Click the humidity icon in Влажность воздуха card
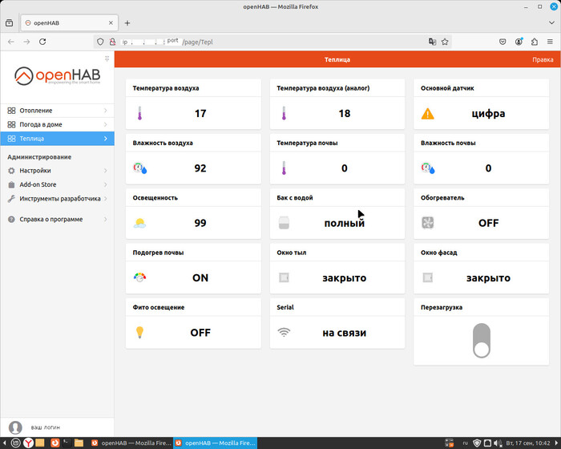Viewport: 561px width, 449px height. click(140, 168)
